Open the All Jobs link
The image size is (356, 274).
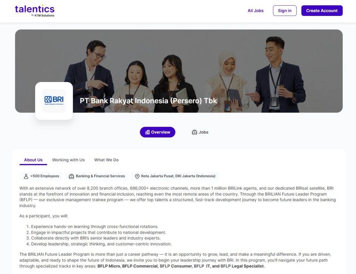pyautogui.click(x=256, y=11)
